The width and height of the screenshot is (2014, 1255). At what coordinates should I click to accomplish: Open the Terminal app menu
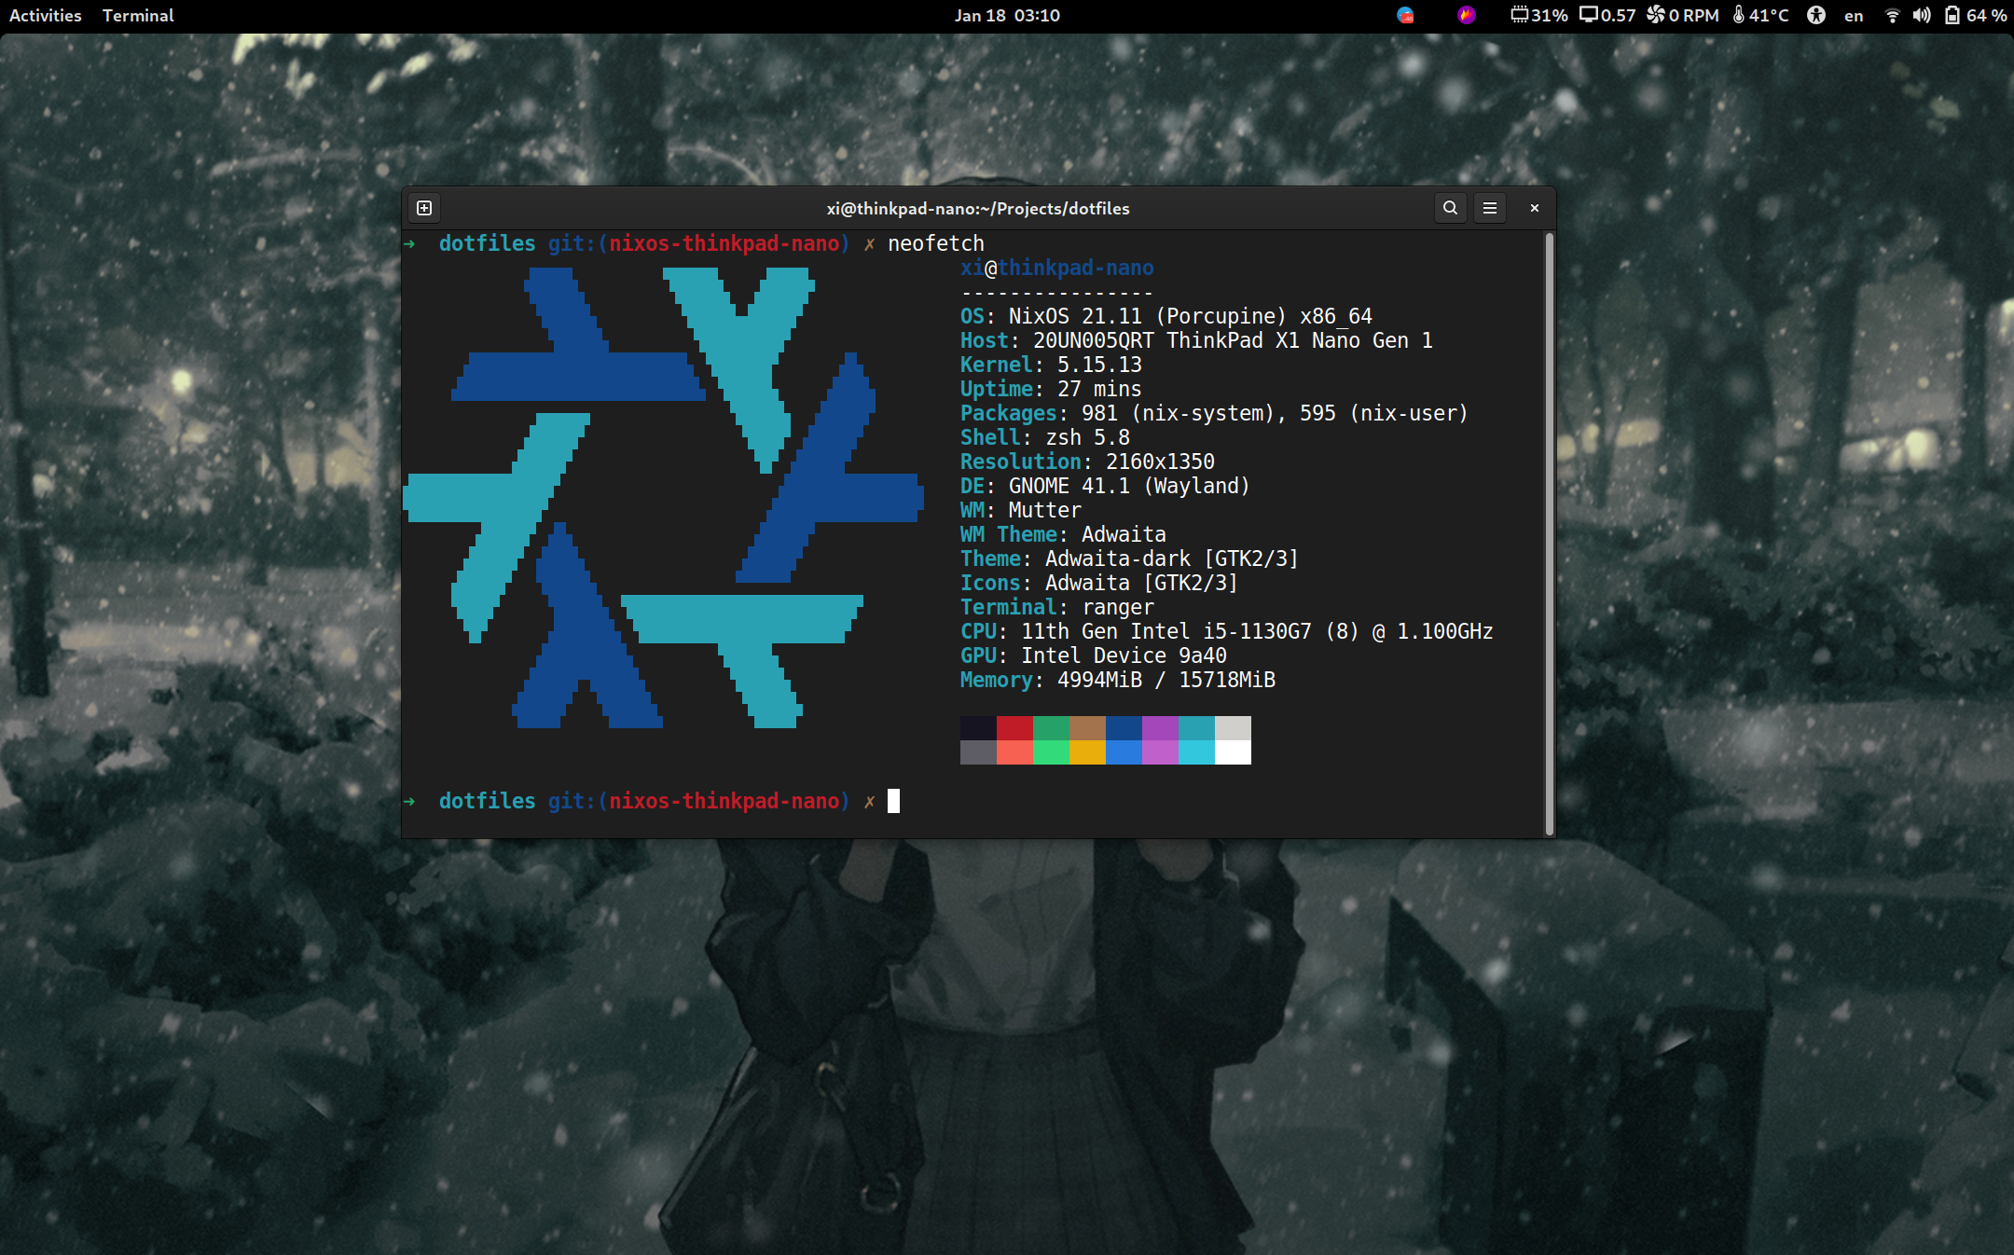click(x=138, y=15)
